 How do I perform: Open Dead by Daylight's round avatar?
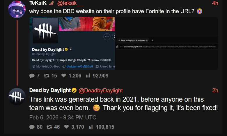pos(17,97)
